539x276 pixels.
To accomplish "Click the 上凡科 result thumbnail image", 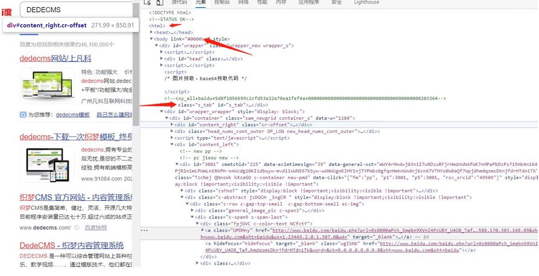I will (47, 86).
